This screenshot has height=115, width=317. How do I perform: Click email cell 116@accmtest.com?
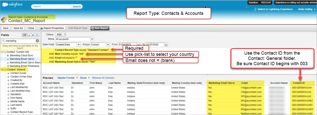click(x=251, y=88)
